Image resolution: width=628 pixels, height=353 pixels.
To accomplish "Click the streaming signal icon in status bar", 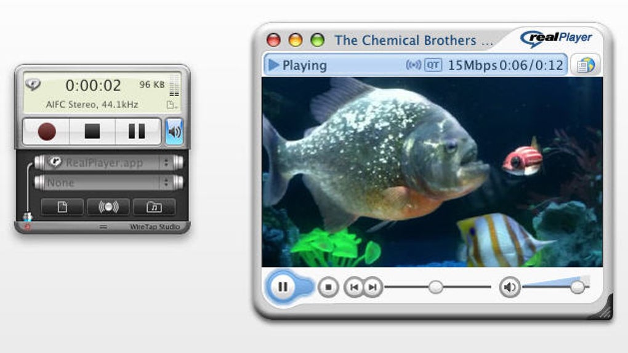I will point(414,65).
